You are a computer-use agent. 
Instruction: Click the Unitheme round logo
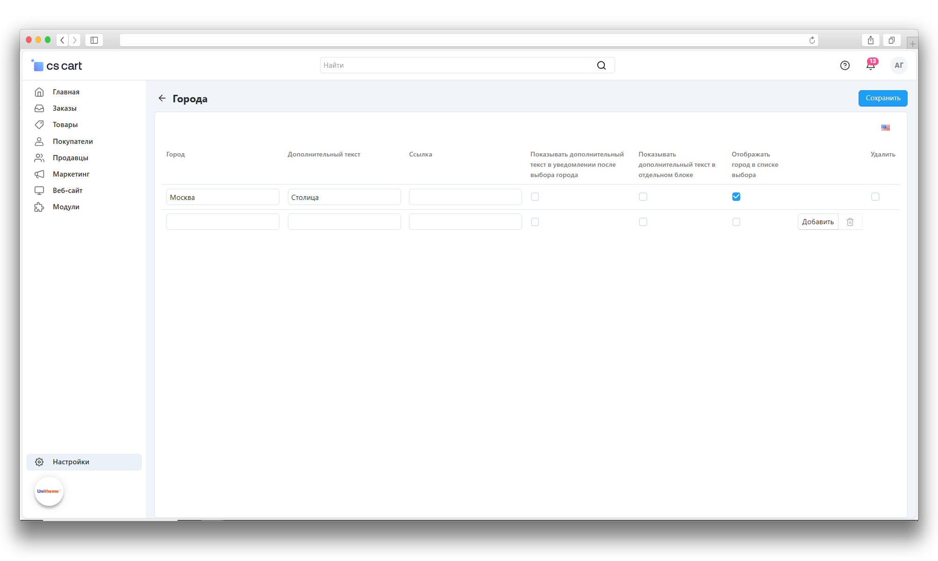[x=49, y=491]
